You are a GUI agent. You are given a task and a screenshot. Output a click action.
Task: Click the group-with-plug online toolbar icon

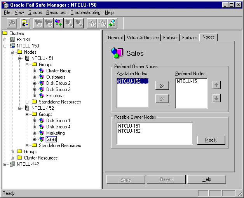coord(38,23)
